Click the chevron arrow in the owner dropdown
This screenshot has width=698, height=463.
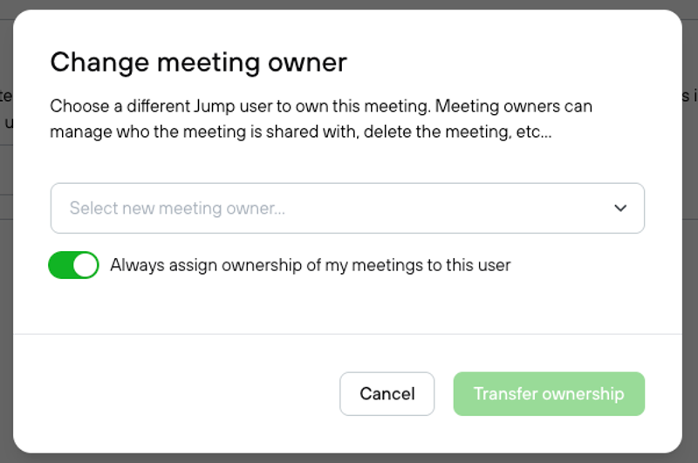(x=620, y=208)
